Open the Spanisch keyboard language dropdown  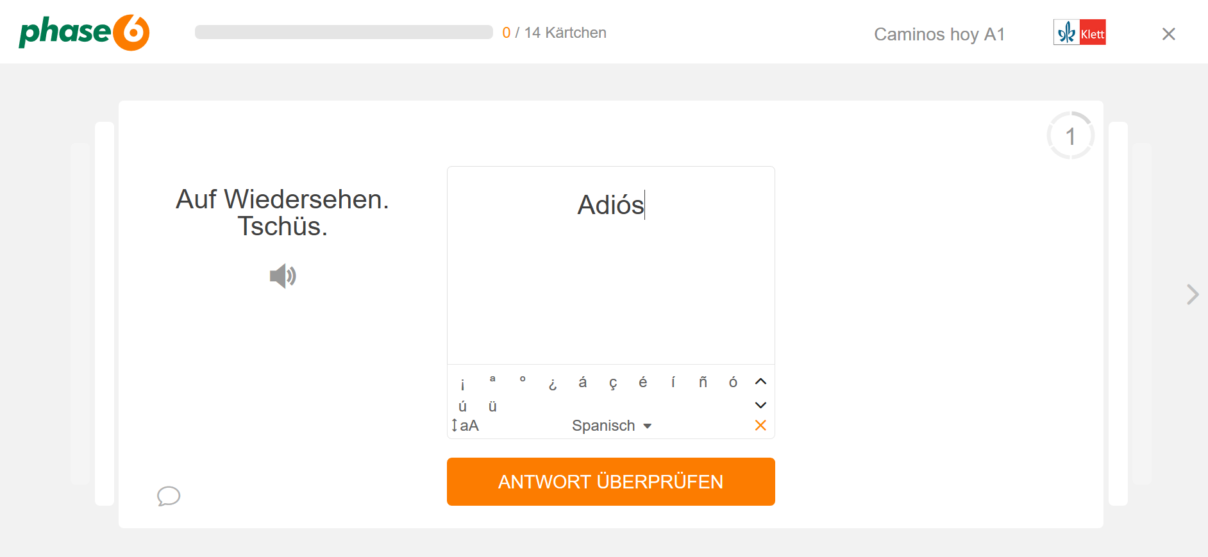pos(610,425)
